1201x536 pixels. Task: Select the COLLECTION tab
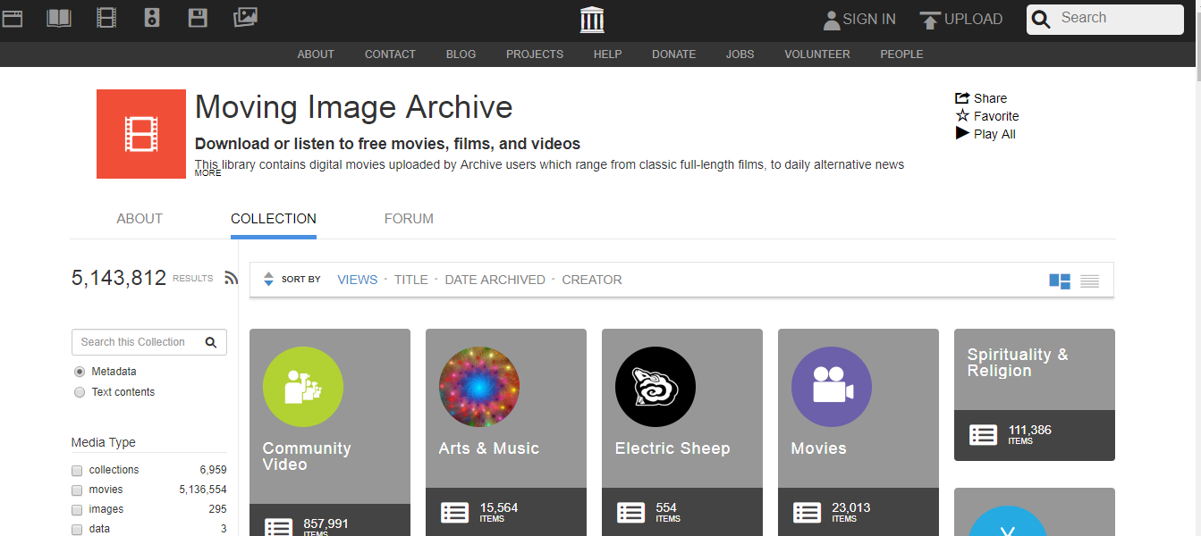click(274, 219)
